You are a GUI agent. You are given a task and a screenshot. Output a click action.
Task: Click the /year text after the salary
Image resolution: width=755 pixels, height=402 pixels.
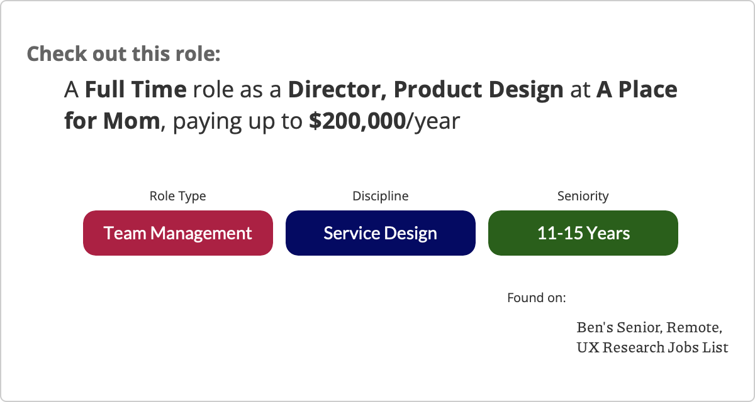(433, 121)
